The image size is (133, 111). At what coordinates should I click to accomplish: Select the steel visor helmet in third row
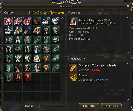27,40
